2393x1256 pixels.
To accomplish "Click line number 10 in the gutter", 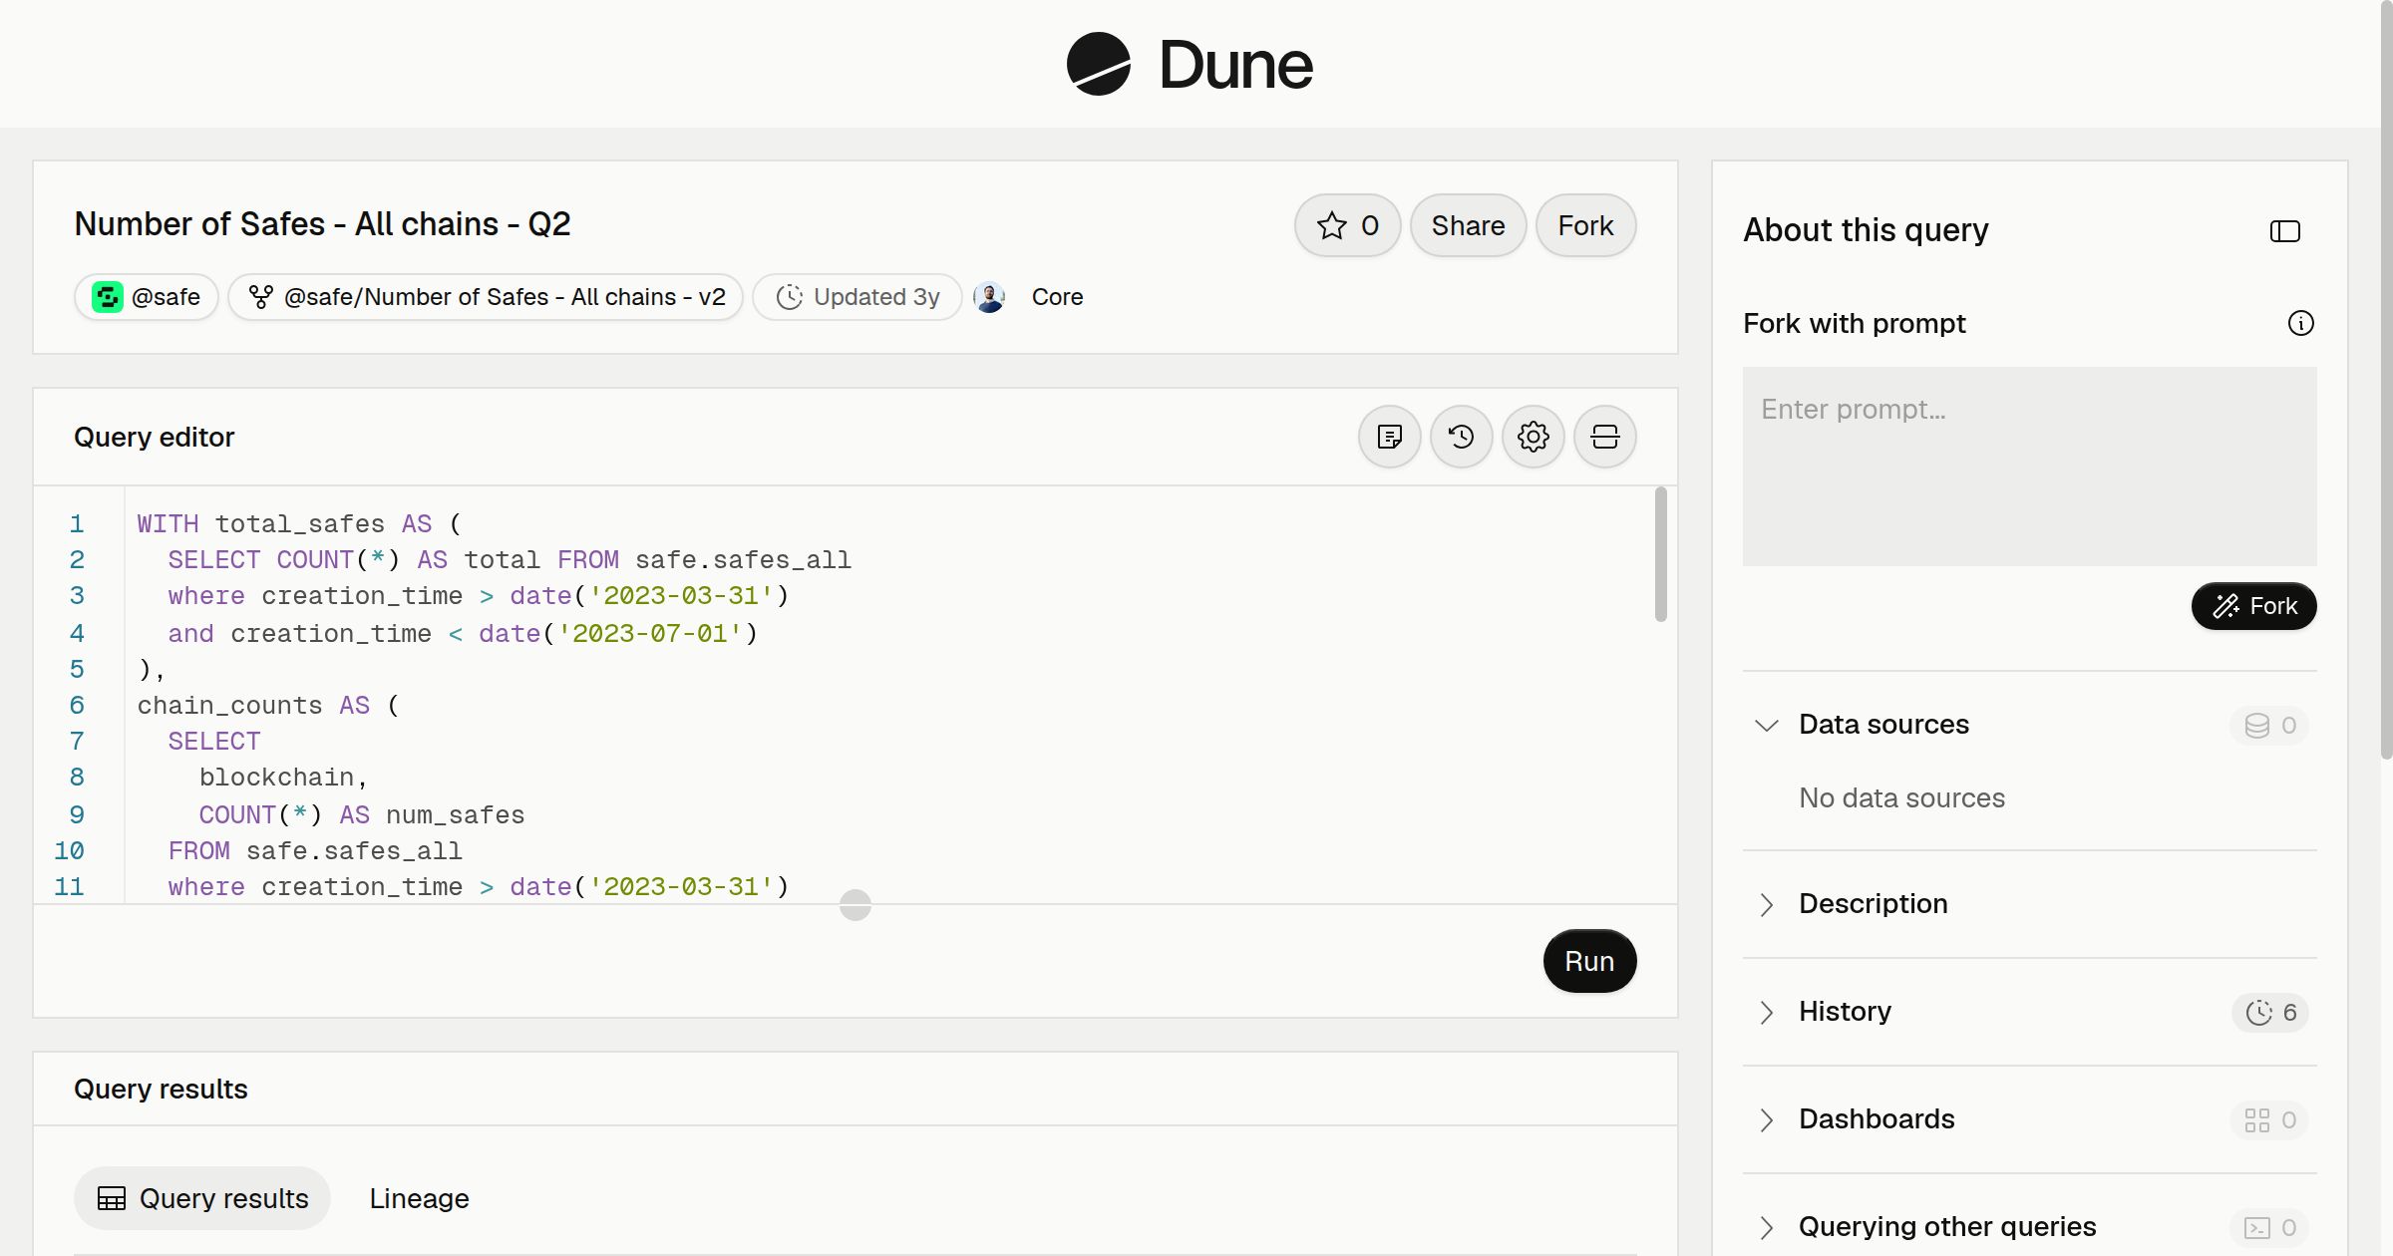I will point(69,851).
